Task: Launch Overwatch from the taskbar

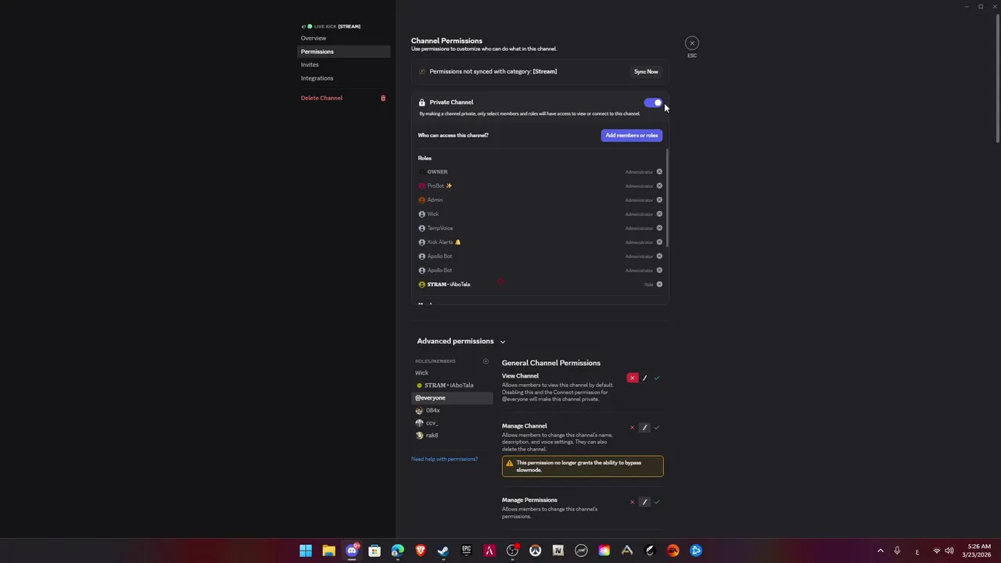Action: (535, 550)
